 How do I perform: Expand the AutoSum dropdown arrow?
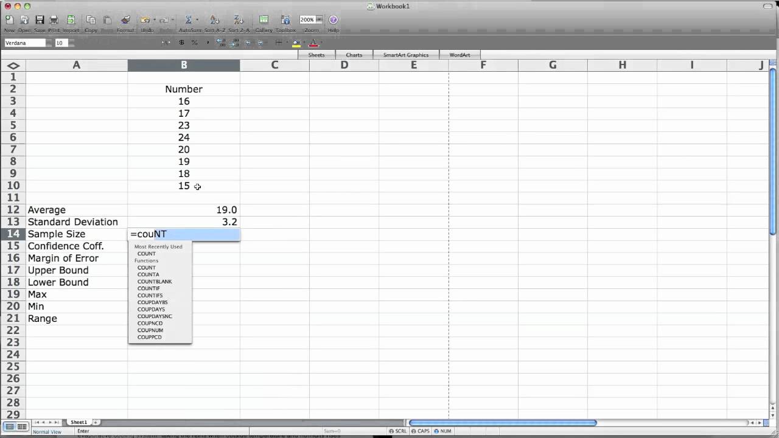click(x=197, y=20)
